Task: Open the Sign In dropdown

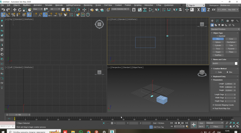Action: pos(195,5)
